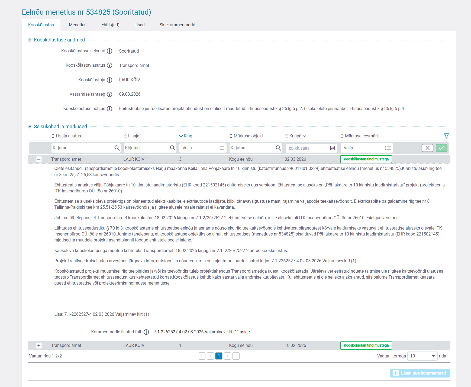Open the date picker calendar icon
This screenshot has width=471, height=387.
point(332,148)
